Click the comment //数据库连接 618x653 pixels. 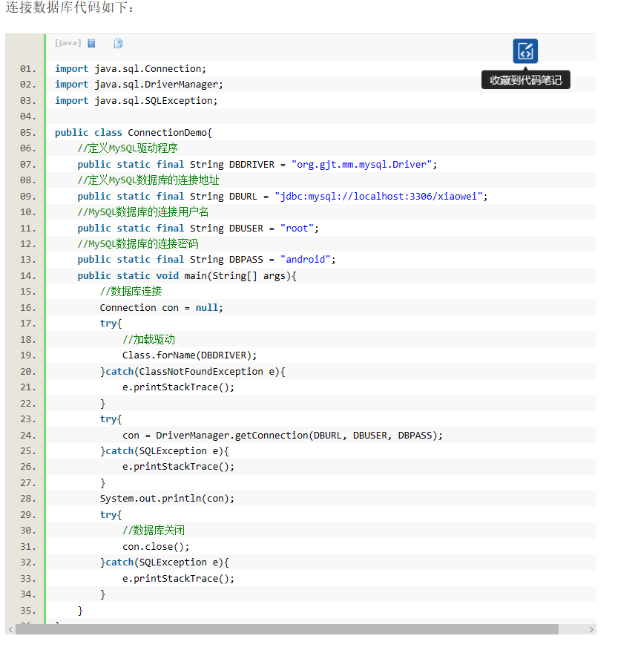[131, 292]
